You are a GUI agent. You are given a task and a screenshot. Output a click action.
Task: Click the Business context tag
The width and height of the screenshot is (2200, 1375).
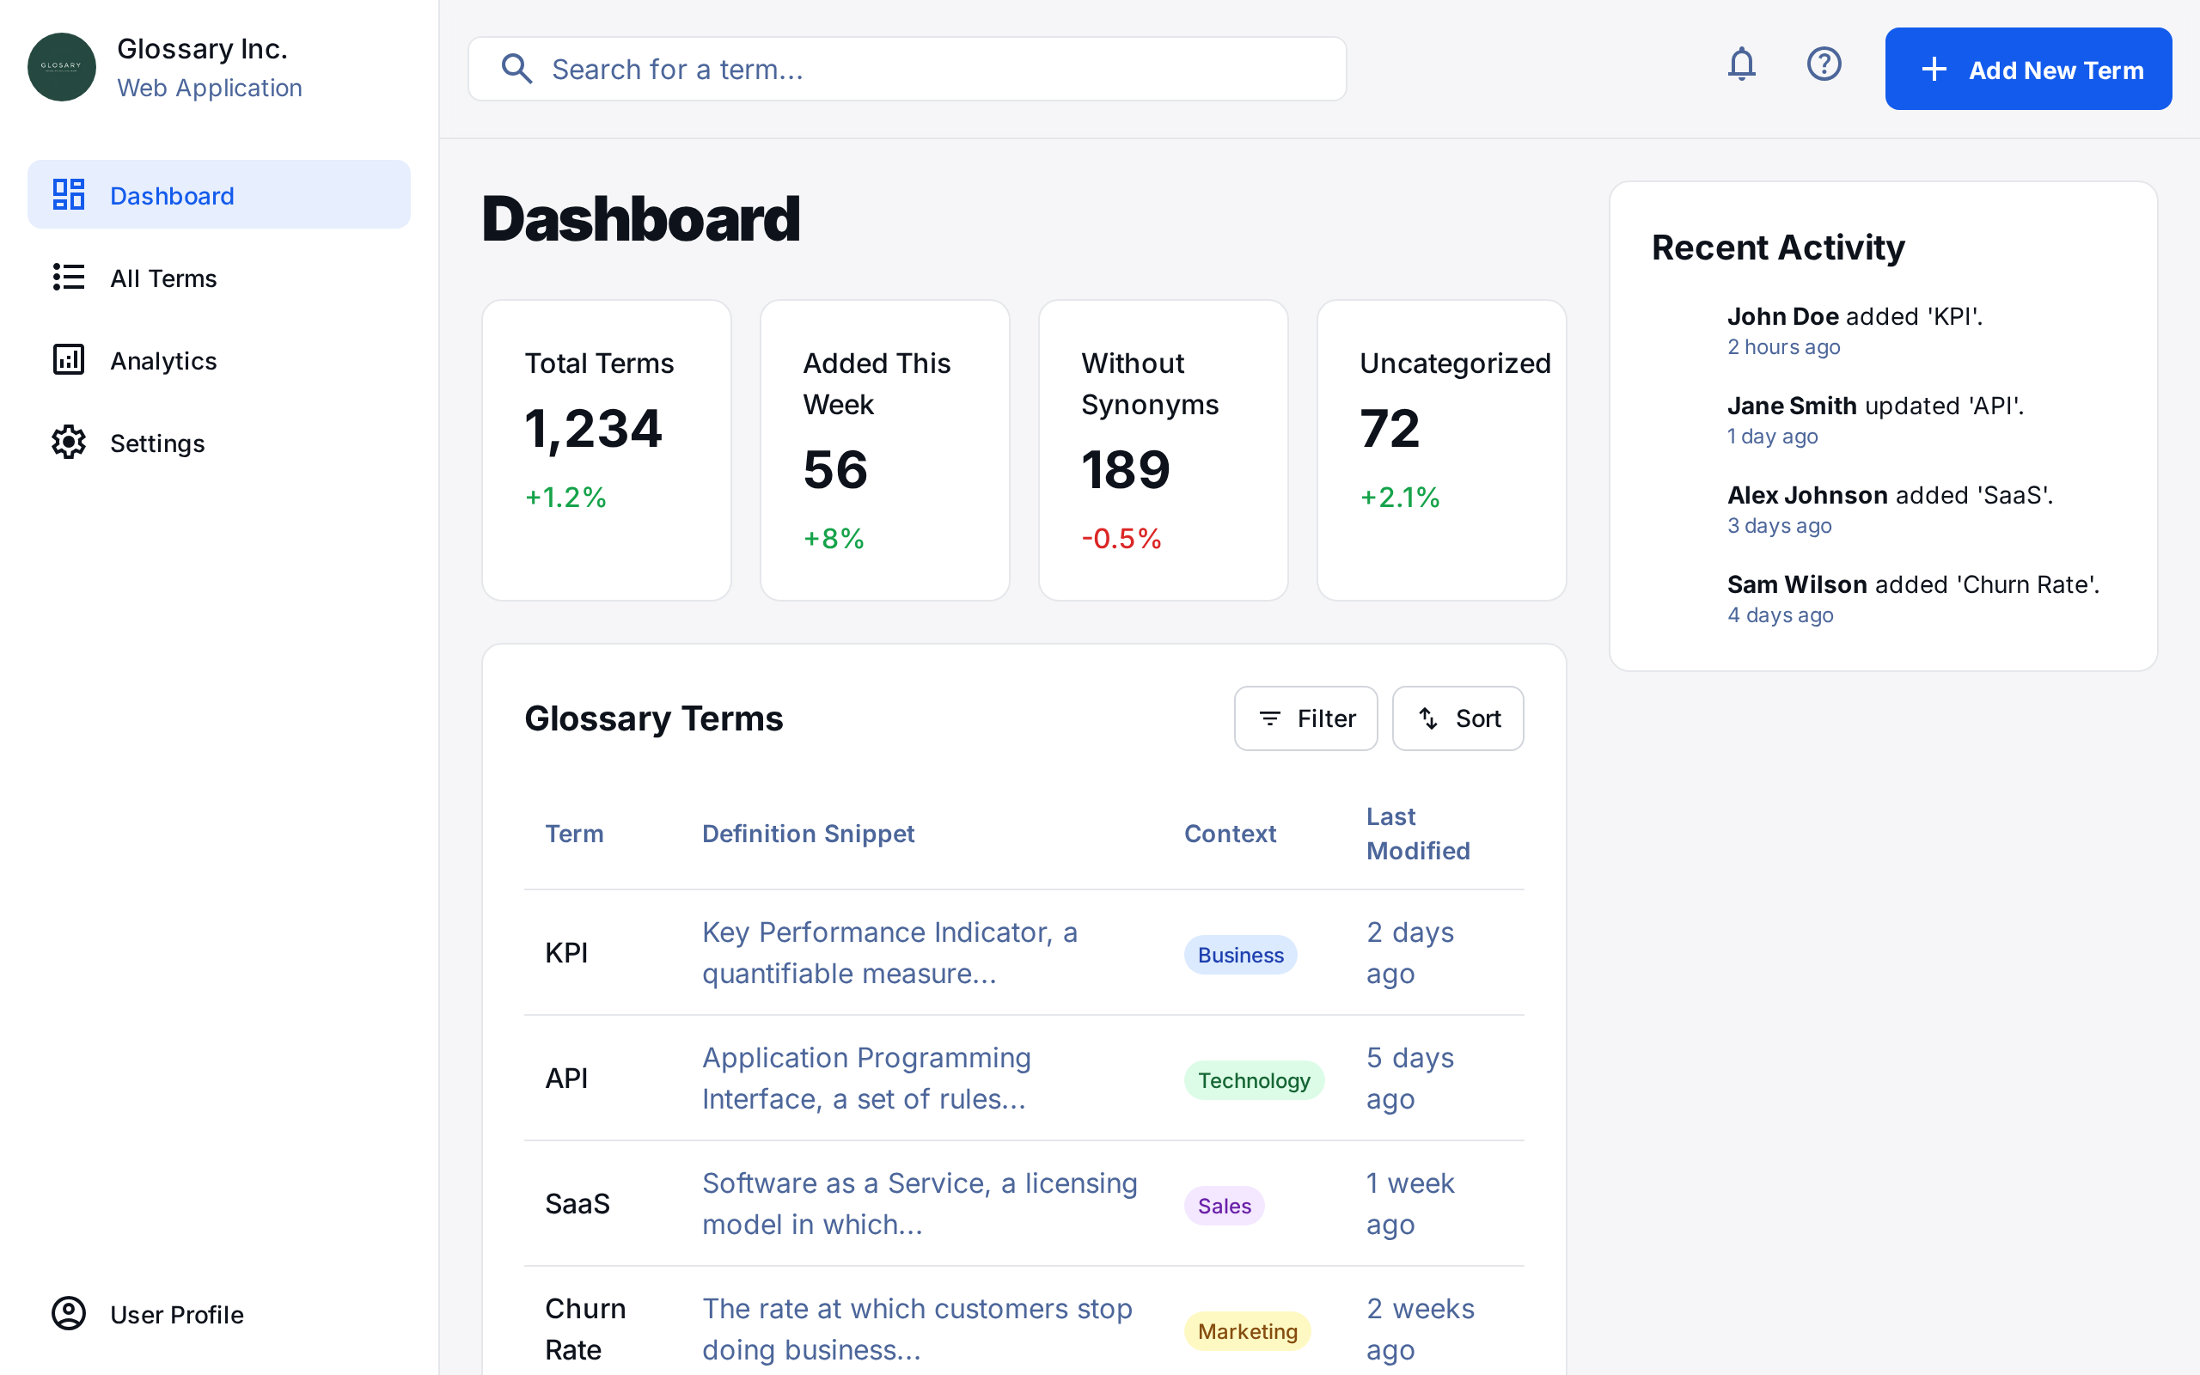click(1240, 955)
